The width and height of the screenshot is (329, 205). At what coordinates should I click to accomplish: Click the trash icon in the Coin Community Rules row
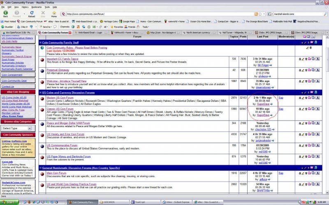(311, 48)
